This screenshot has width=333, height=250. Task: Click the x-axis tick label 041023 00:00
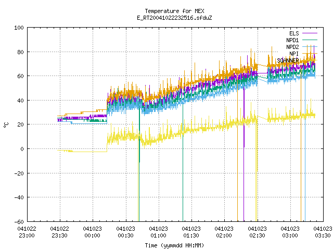pyautogui.click(x=93, y=232)
